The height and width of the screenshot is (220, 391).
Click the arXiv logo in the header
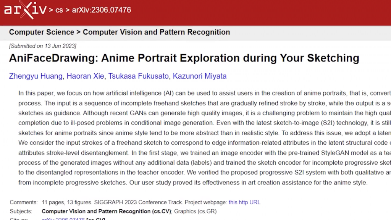pos(25,10)
